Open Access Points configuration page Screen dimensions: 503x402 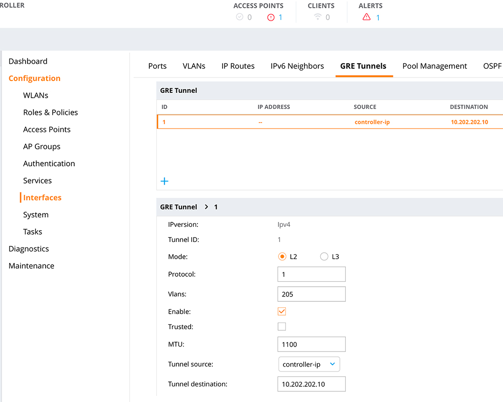point(47,129)
